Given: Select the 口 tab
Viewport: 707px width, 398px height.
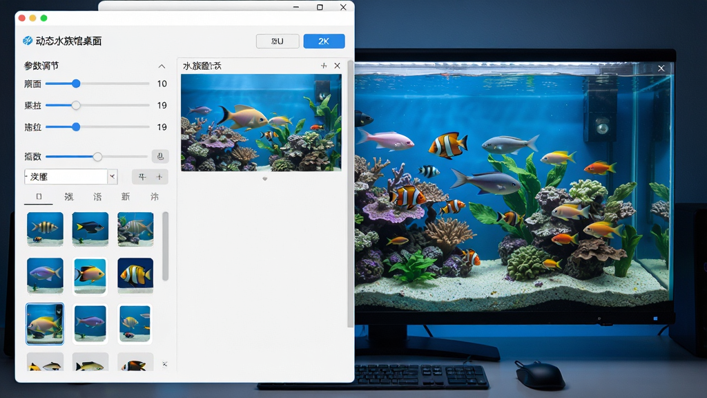Looking at the screenshot, I should (39, 197).
